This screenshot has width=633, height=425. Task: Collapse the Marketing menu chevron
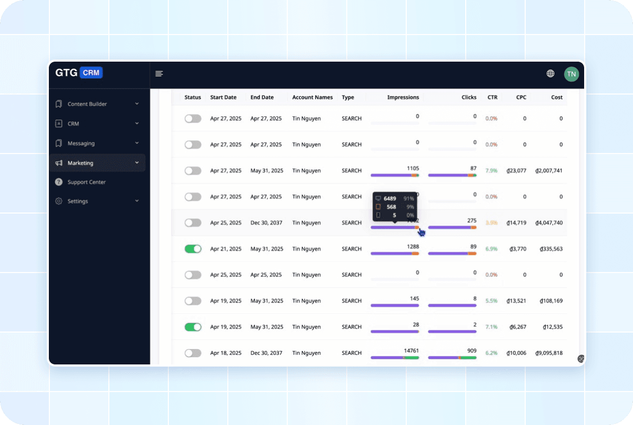[137, 163]
